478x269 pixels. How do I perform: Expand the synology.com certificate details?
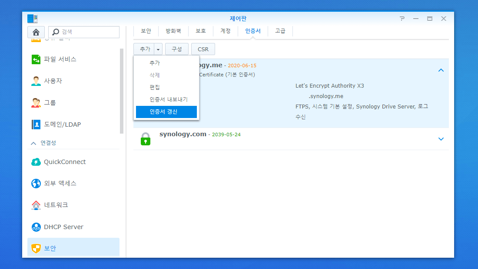[441, 139]
